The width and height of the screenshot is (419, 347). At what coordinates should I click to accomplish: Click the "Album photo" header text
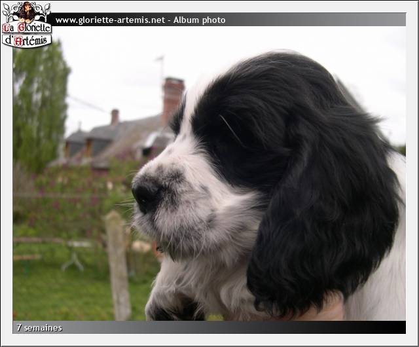pyautogui.click(x=204, y=20)
